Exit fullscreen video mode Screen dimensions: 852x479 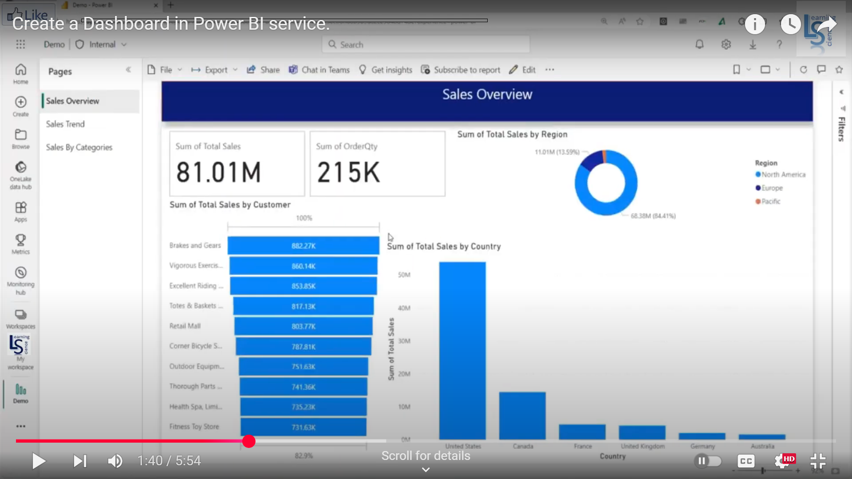[x=818, y=461]
